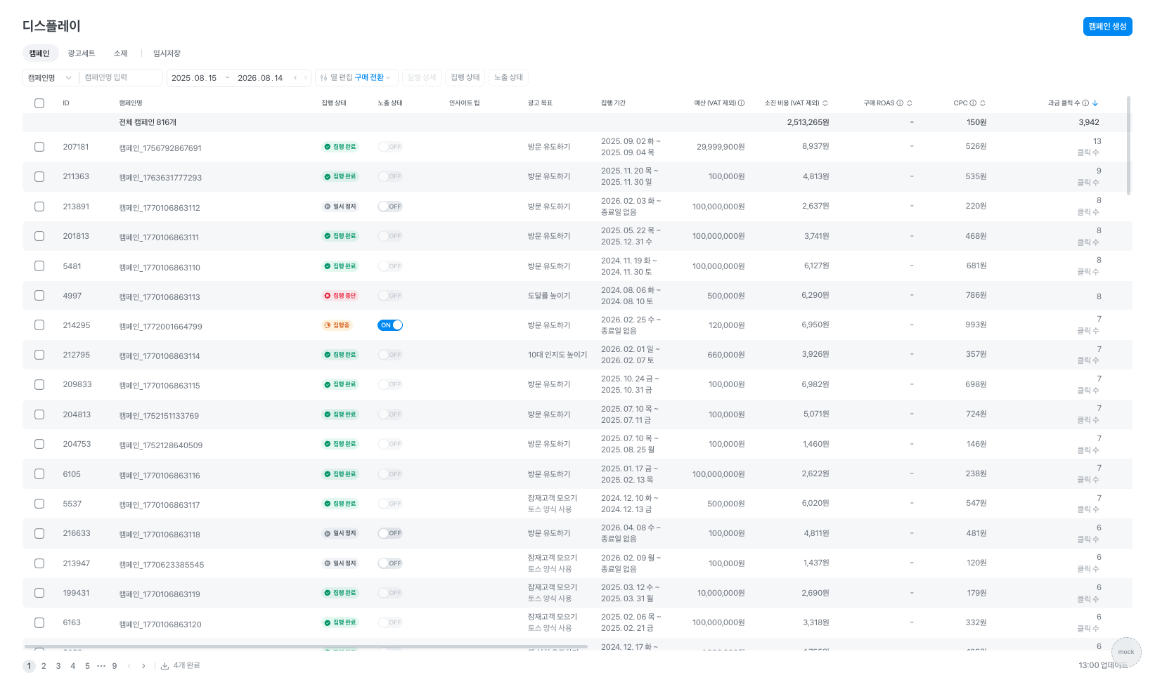Click the 13:00 업데이트 timestamp

click(1103, 666)
